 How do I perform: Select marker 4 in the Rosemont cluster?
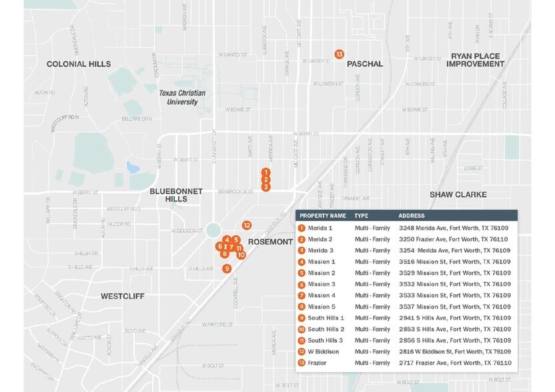click(227, 240)
